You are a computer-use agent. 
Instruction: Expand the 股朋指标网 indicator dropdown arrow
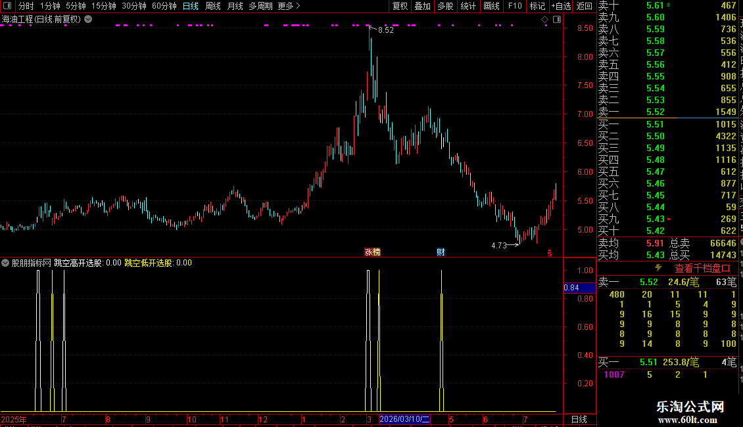pyautogui.click(x=5, y=263)
